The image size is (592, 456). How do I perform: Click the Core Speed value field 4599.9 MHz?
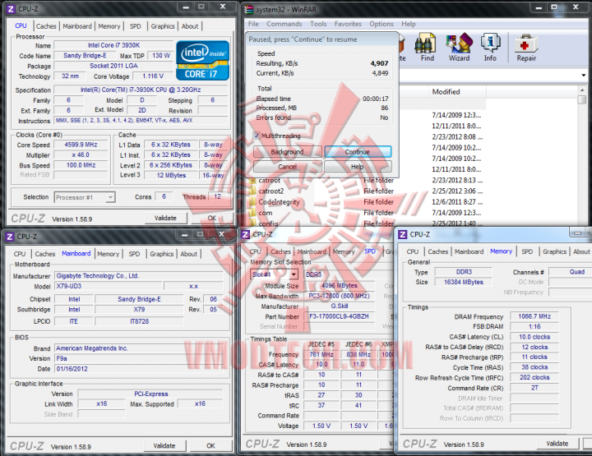(81, 145)
